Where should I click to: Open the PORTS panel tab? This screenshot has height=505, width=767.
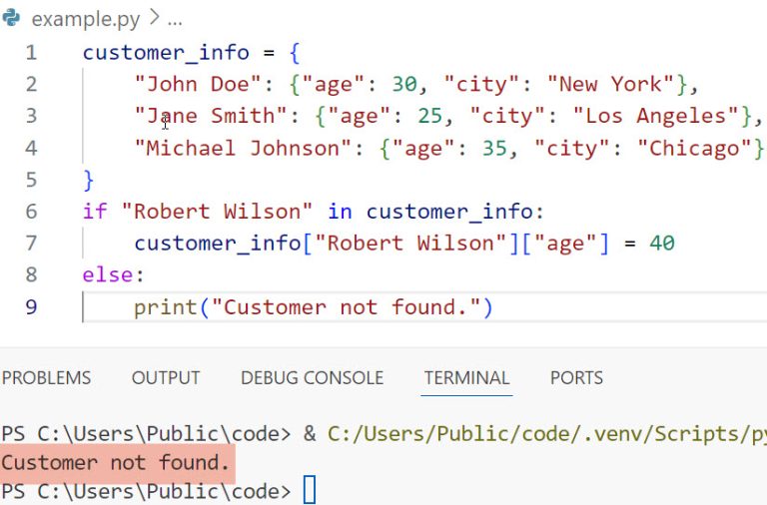[x=576, y=378]
